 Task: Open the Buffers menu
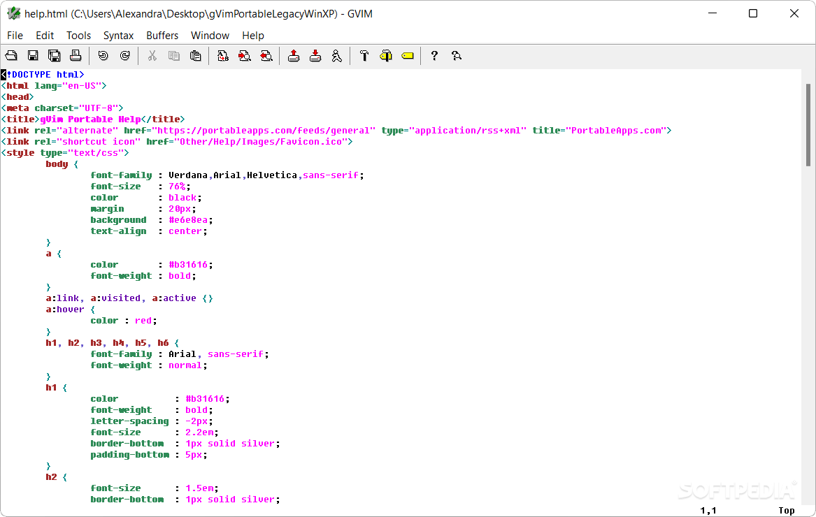point(162,36)
